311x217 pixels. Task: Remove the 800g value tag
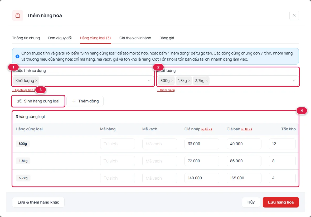click(172, 81)
